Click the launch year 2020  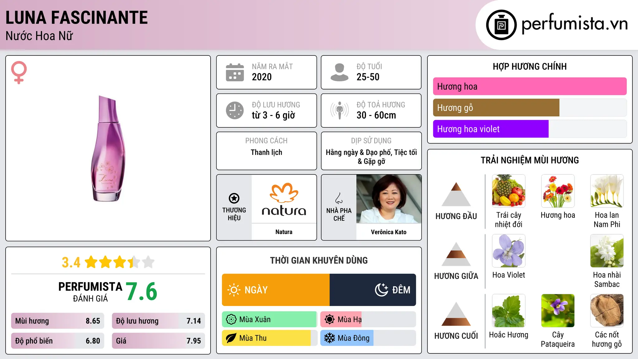tap(262, 77)
